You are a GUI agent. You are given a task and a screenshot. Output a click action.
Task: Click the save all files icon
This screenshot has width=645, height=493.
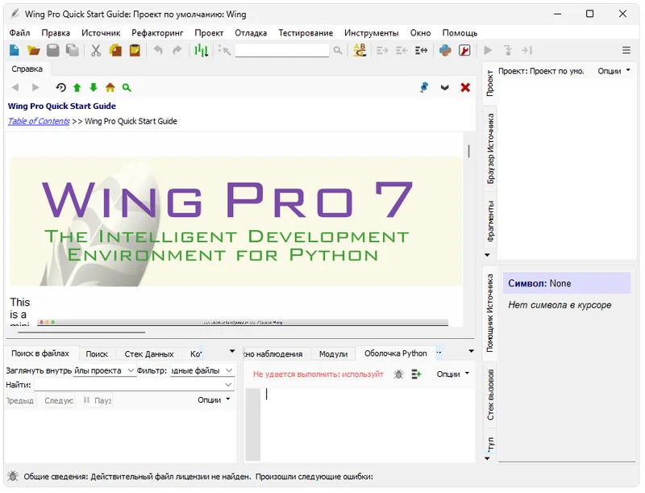pyautogui.click(x=73, y=50)
